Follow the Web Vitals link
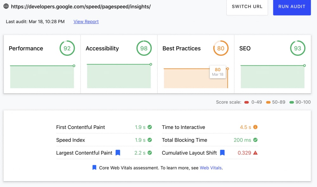The width and height of the screenshot is (317, 187). click(210, 168)
